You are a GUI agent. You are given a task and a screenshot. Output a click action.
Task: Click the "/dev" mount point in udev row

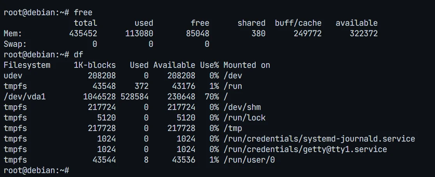pyautogui.click(x=233, y=76)
